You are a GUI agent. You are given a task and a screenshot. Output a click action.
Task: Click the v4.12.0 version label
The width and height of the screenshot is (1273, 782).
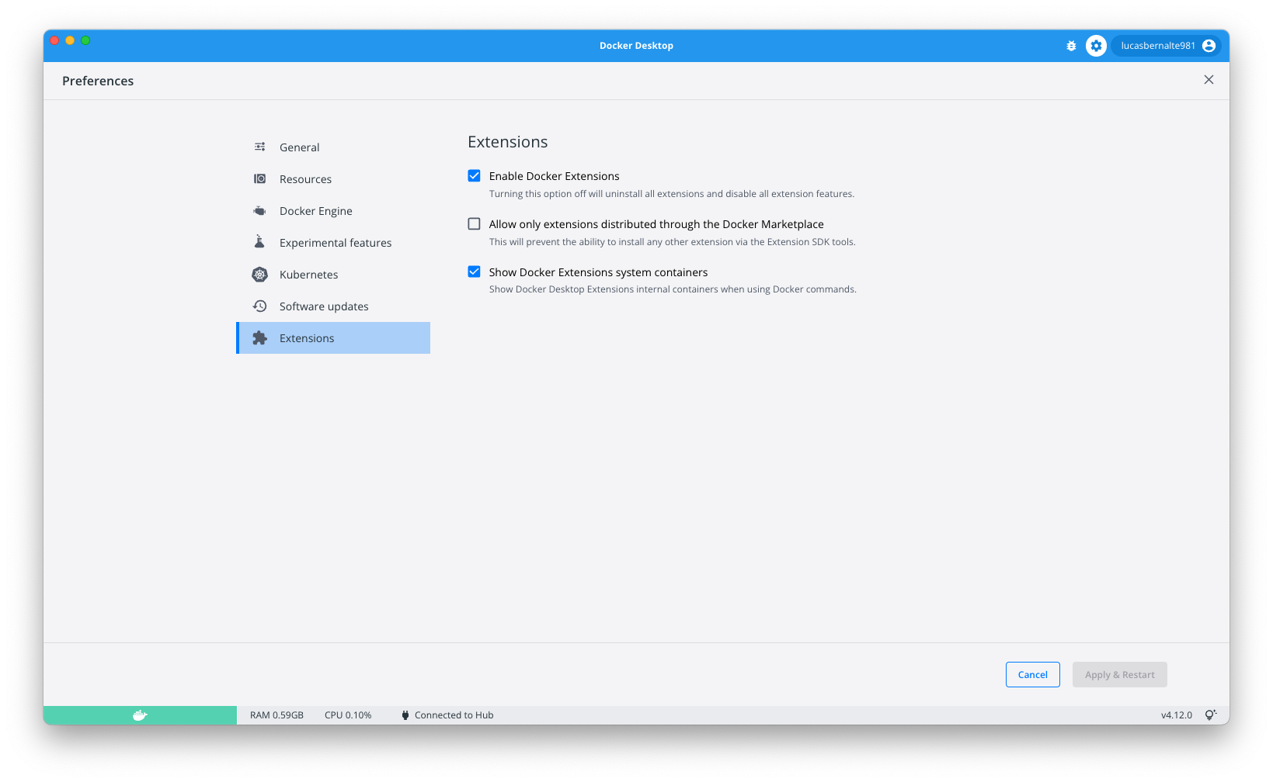coord(1176,715)
